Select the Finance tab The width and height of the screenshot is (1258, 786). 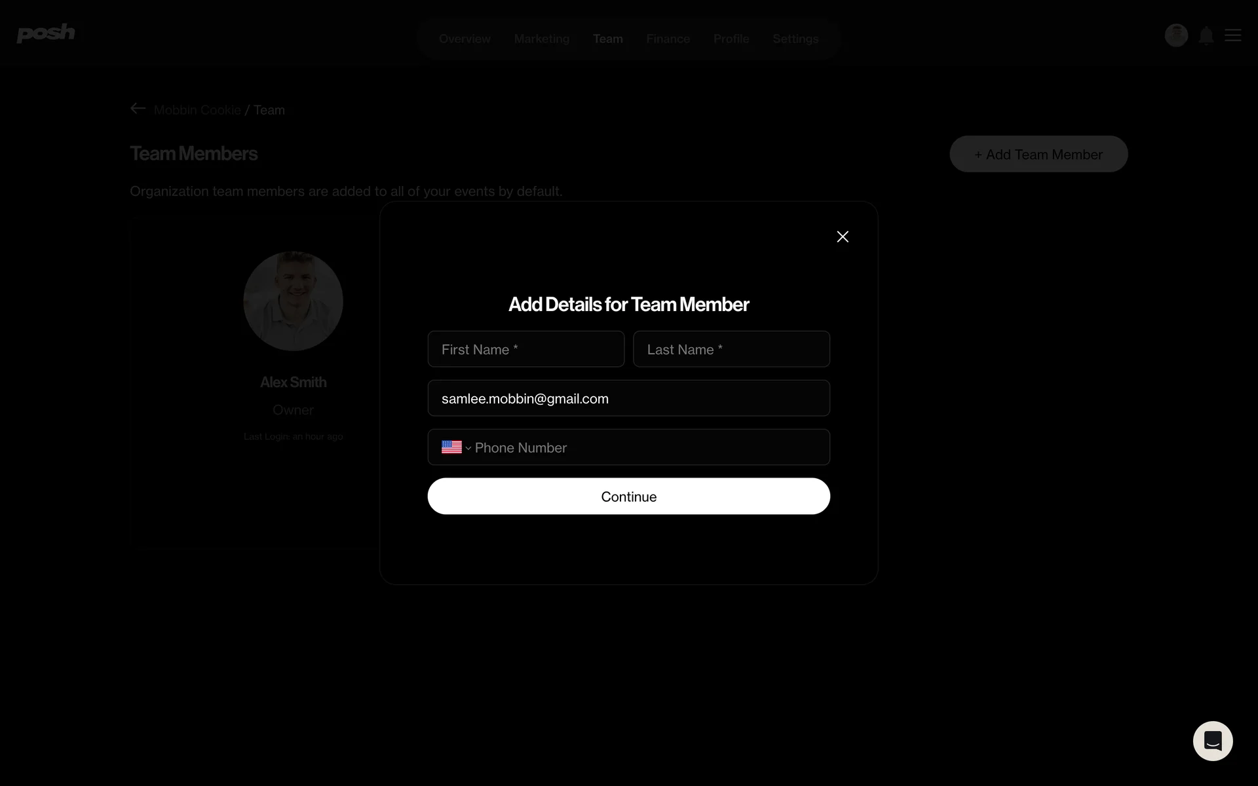[x=668, y=39]
